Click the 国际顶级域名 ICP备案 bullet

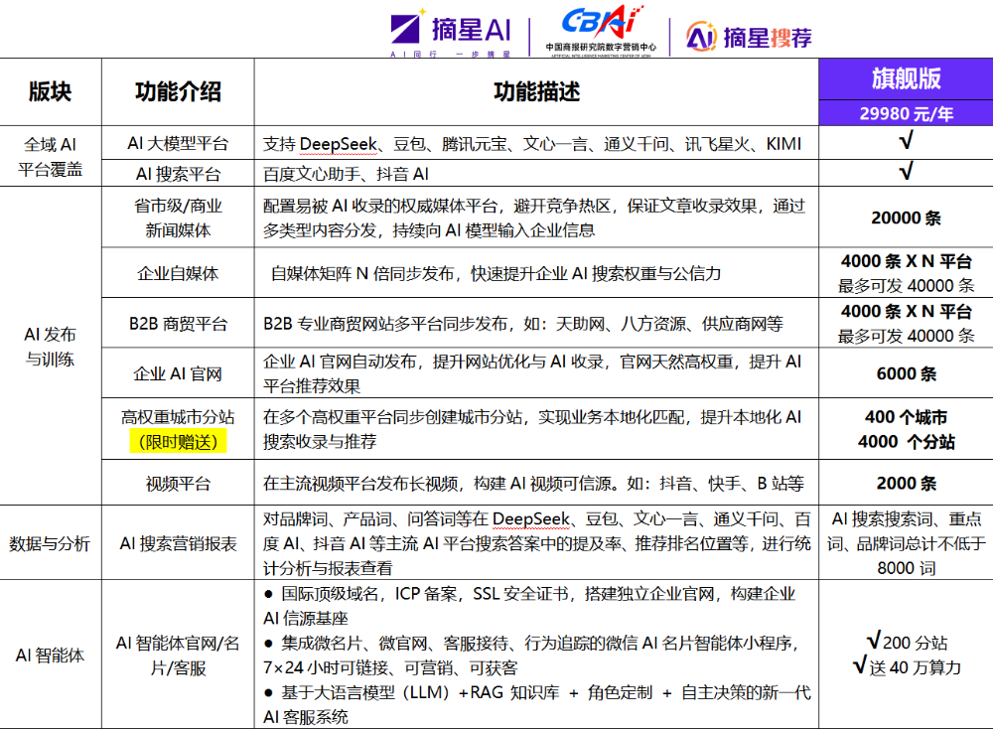tap(529, 606)
